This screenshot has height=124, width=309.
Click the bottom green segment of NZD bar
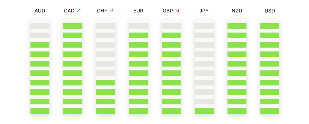click(x=237, y=111)
